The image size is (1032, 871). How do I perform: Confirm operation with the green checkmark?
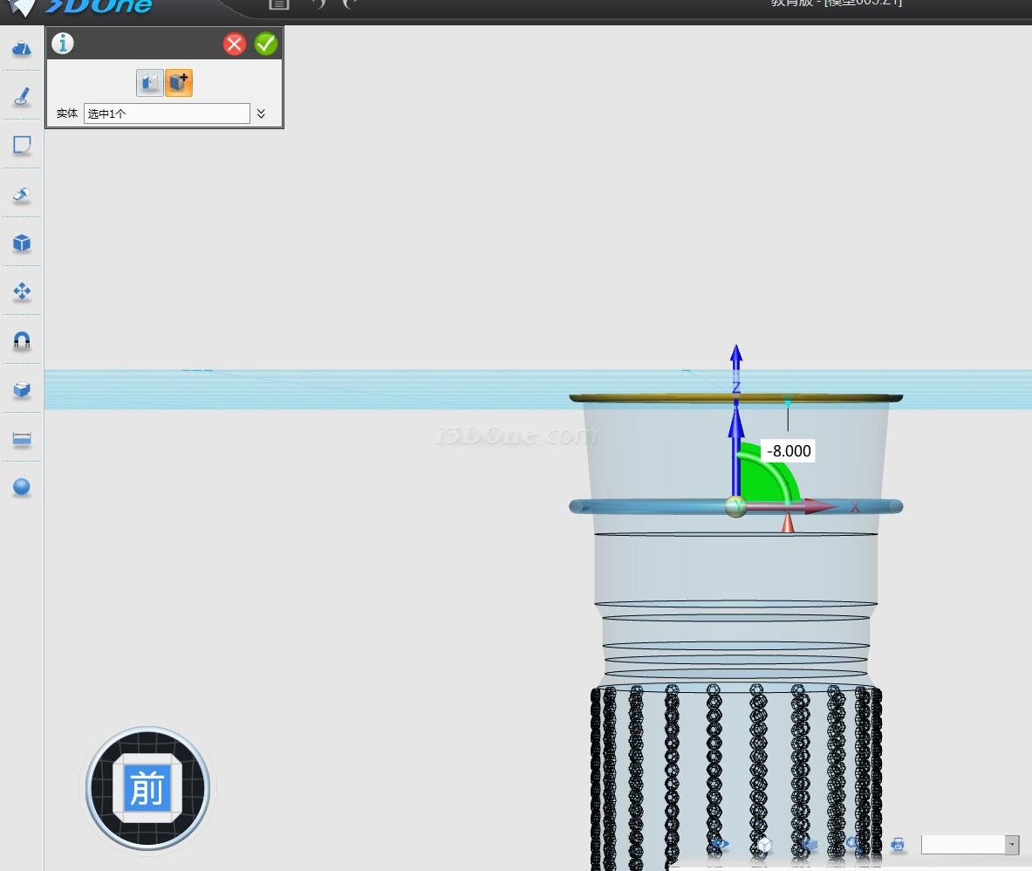tap(266, 44)
